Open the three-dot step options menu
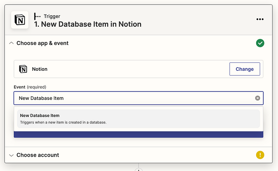 coord(260,19)
